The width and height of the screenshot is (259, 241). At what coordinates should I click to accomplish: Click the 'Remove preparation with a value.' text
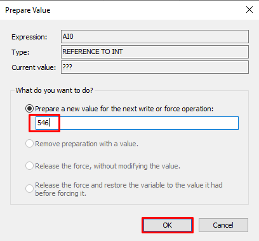86,144
